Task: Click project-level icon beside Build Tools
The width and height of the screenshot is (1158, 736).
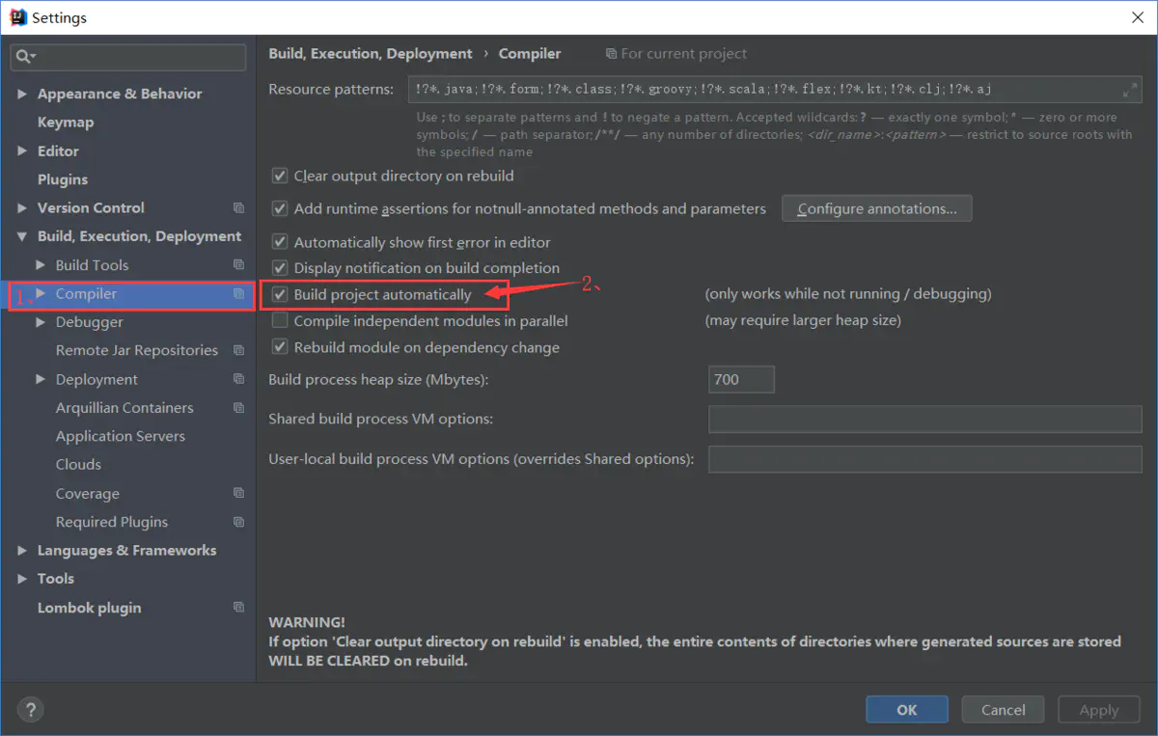Action: click(238, 265)
